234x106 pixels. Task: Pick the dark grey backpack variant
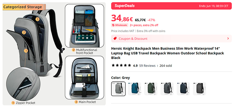point(167,89)
